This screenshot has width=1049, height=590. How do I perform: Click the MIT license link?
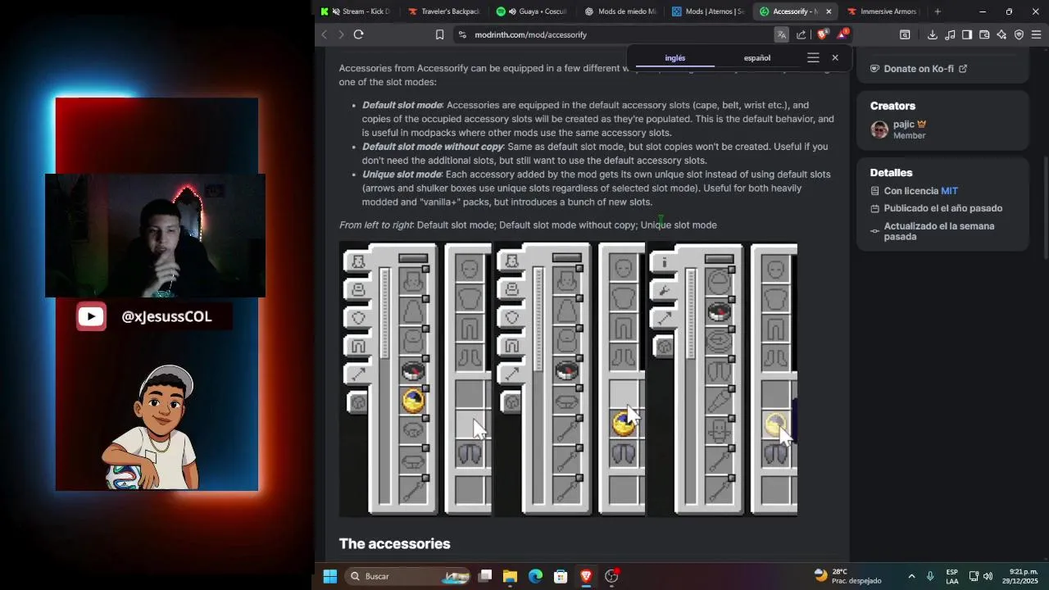point(949,191)
